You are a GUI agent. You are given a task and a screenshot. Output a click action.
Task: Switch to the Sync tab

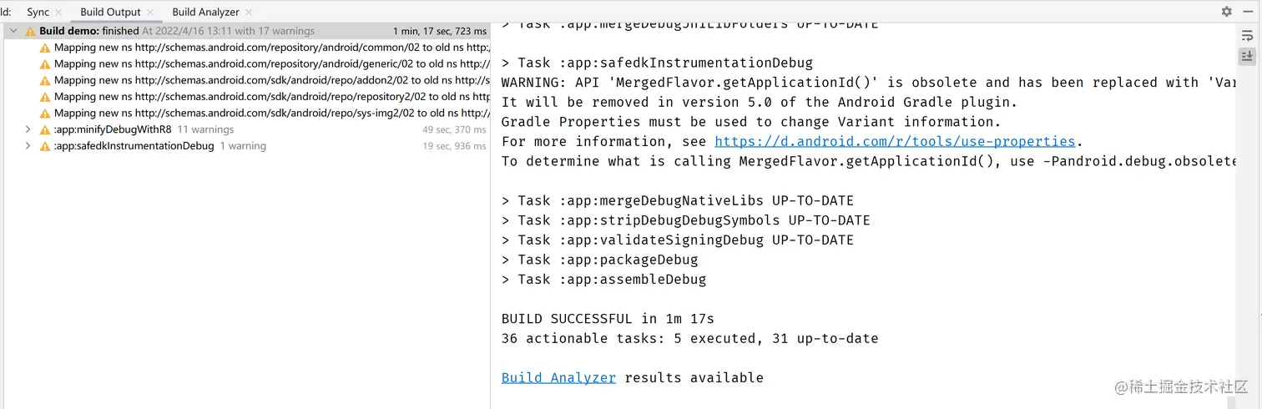(x=38, y=13)
